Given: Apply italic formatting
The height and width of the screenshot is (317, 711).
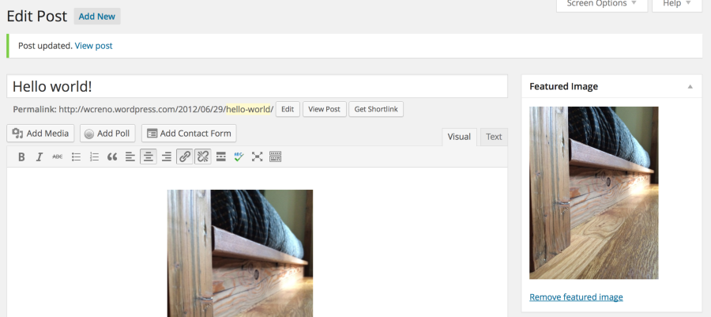Looking at the screenshot, I should click(39, 157).
